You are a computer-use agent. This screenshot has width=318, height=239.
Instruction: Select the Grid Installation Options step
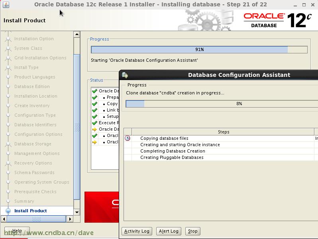40,58
